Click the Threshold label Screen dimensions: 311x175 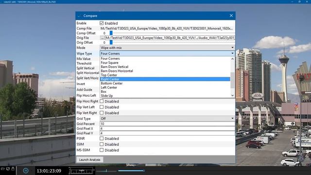[84, 64]
